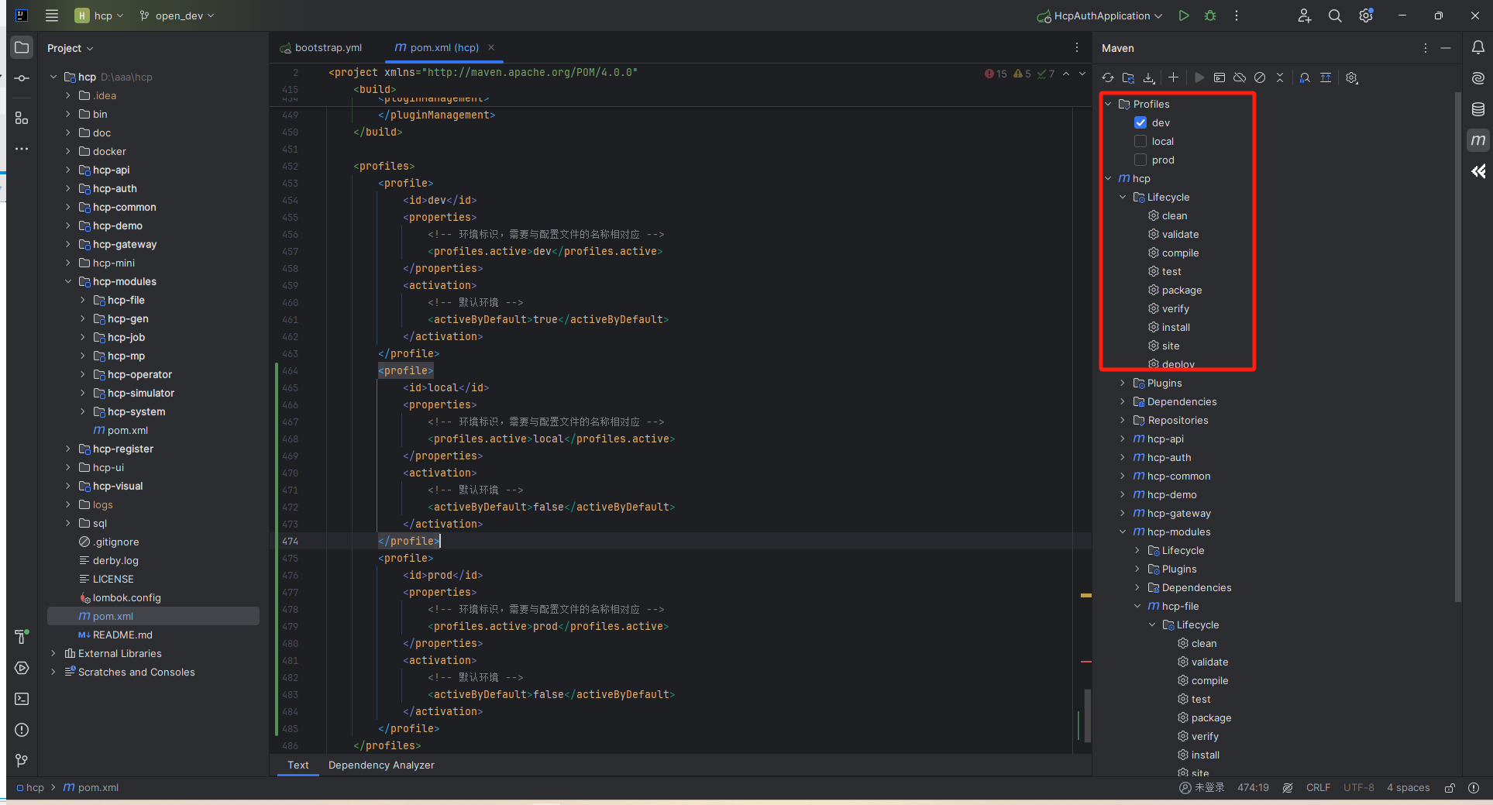The height and width of the screenshot is (805, 1493).
Task: Click the Maven panel vertical scrollbar
Action: [x=1457, y=349]
